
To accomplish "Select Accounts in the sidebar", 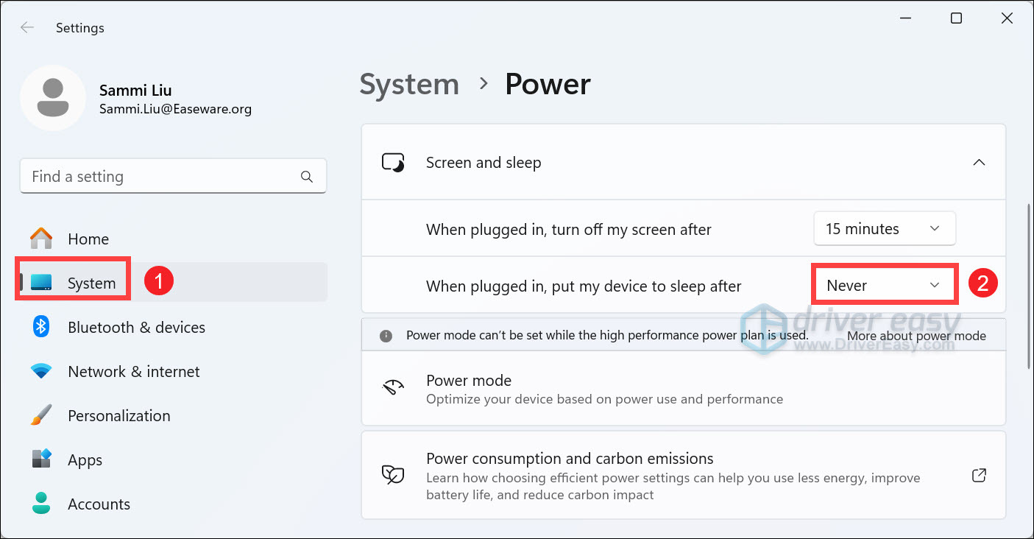I will coord(99,504).
